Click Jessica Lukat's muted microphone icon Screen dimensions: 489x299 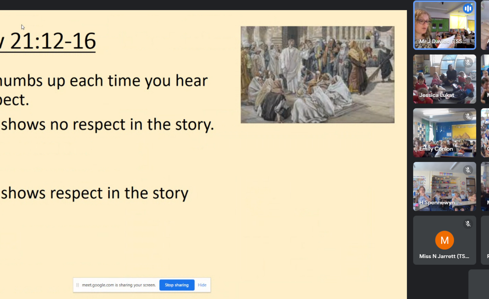click(468, 63)
